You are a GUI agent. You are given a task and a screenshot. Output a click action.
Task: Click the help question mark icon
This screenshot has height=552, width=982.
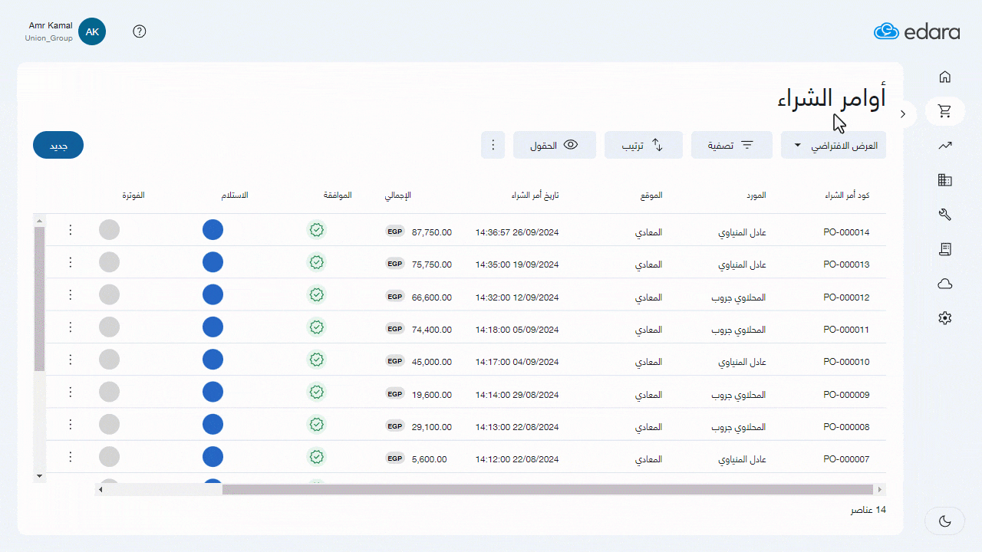click(140, 31)
